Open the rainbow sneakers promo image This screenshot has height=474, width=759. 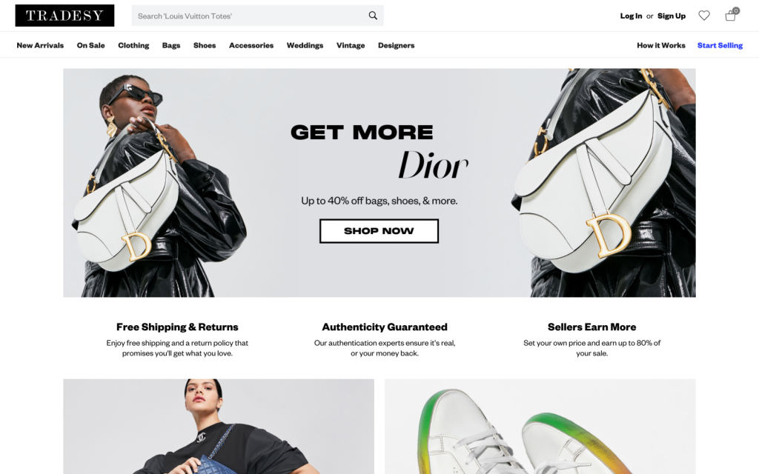[x=540, y=426]
